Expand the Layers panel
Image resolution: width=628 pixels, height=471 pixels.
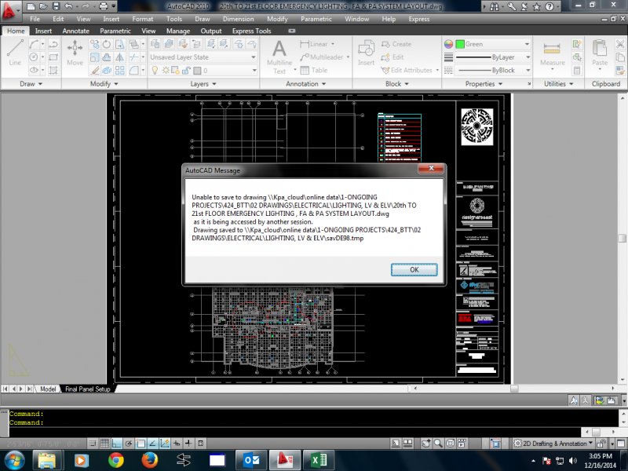(203, 84)
